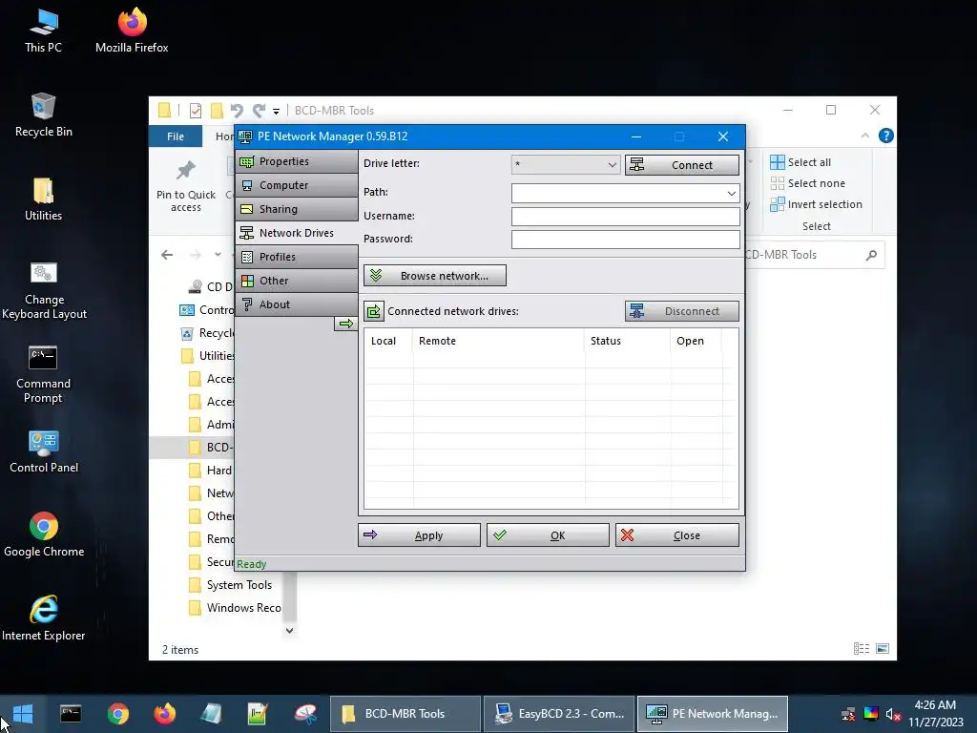Open the Control Panel desktop icon
The height and width of the screenshot is (733, 977).
coord(44,451)
